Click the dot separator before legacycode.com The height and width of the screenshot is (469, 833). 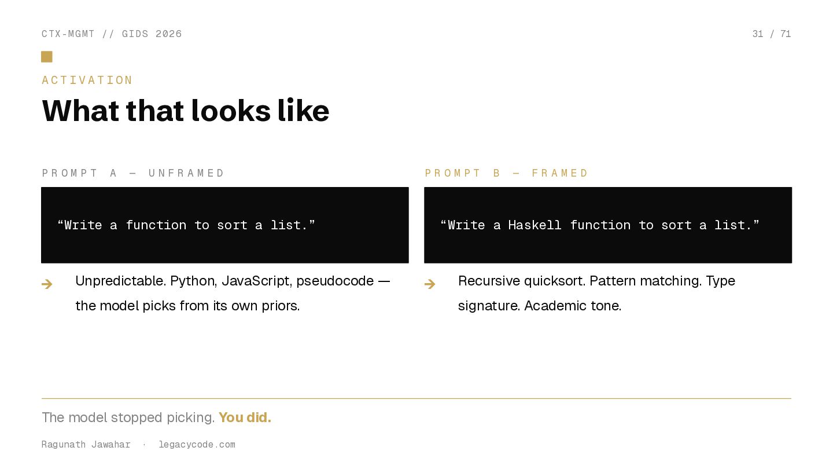(144, 445)
